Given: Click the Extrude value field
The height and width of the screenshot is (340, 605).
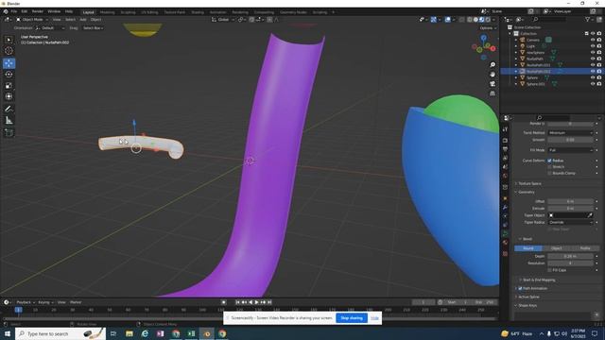Looking at the screenshot, I should (570, 209).
